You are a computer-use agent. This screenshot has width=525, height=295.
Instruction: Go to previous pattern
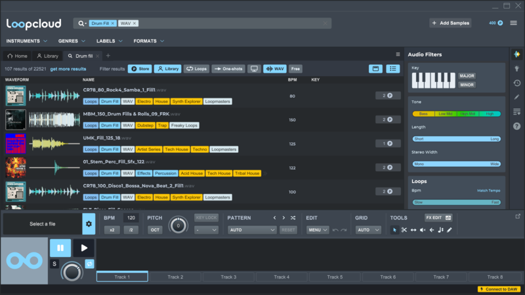pyautogui.click(x=274, y=218)
